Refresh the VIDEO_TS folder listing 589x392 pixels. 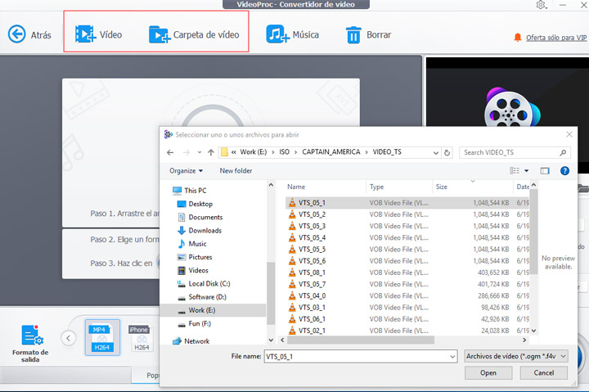[447, 152]
